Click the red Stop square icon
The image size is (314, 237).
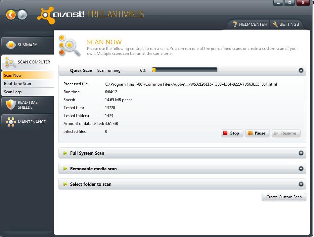(225, 133)
